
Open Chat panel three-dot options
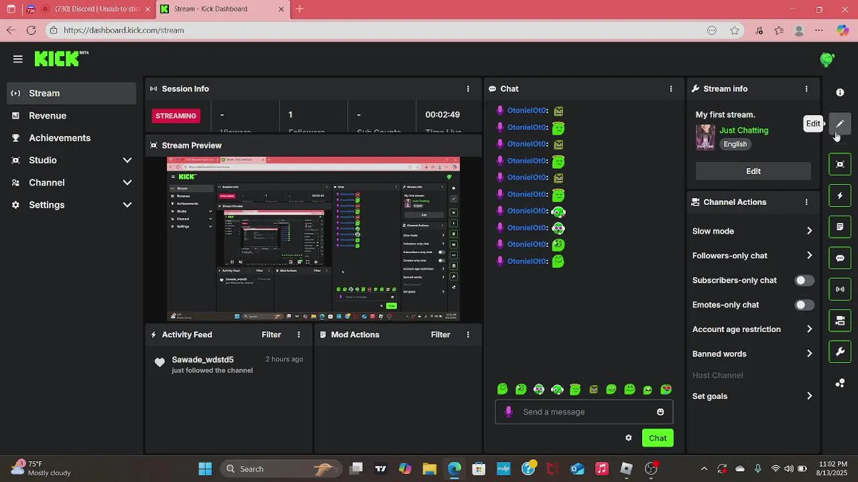(671, 89)
